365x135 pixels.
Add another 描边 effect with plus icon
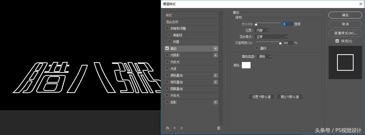(x=216, y=49)
